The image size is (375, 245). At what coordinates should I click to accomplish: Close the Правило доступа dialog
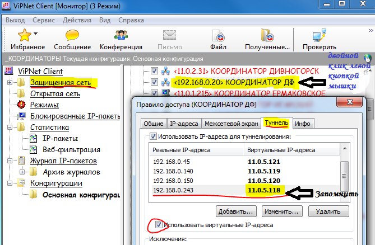point(350,102)
